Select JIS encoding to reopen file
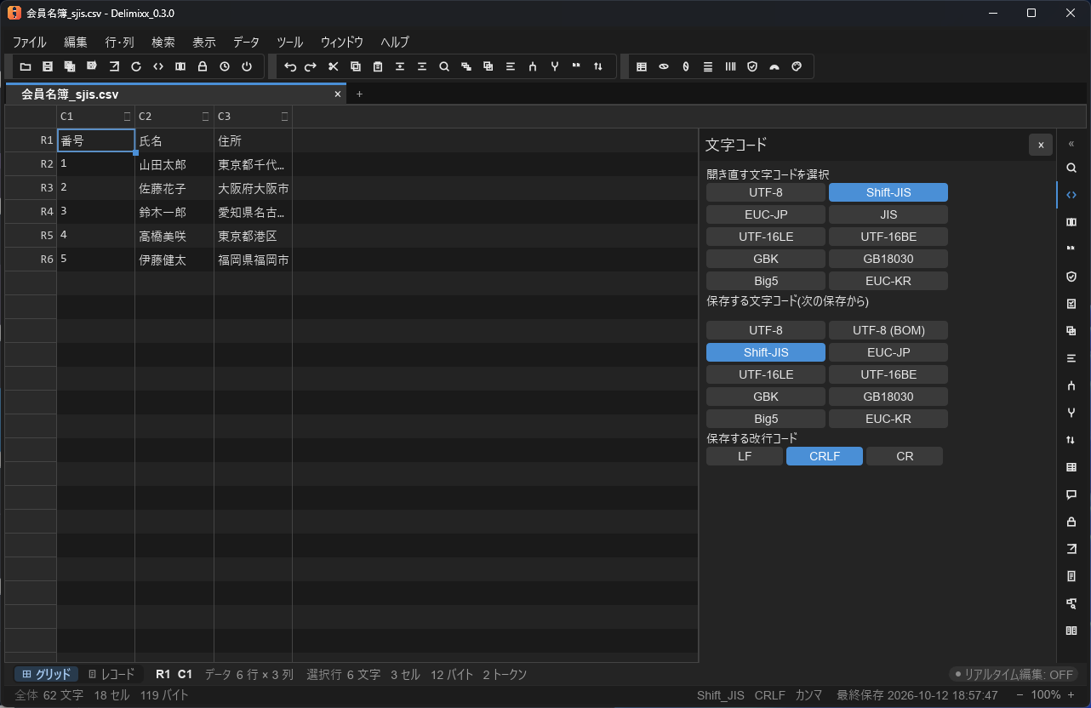The height and width of the screenshot is (708, 1091). tap(888, 214)
